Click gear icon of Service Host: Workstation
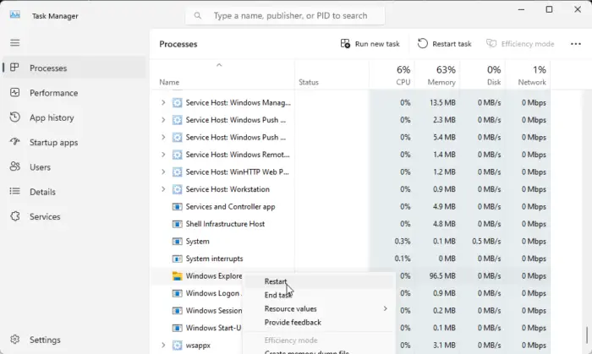This screenshot has width=592, height=354. (x=177, y=189)
